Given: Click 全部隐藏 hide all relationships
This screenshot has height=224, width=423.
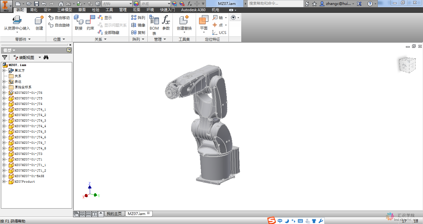Looking at the screenshot, I should 109,32.
